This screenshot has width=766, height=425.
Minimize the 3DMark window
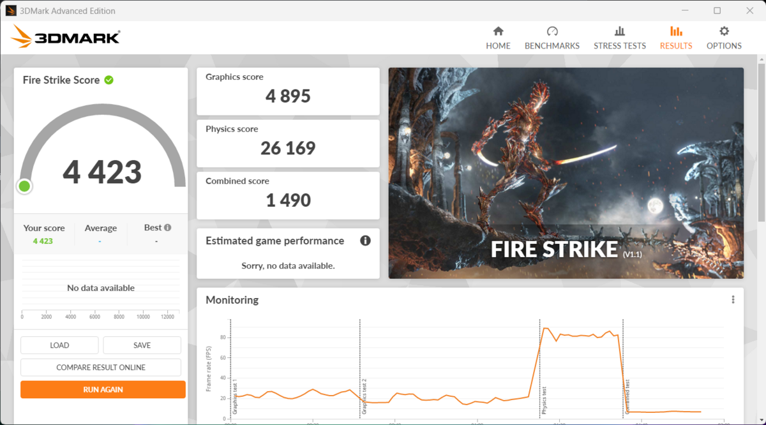pos(684,10)
